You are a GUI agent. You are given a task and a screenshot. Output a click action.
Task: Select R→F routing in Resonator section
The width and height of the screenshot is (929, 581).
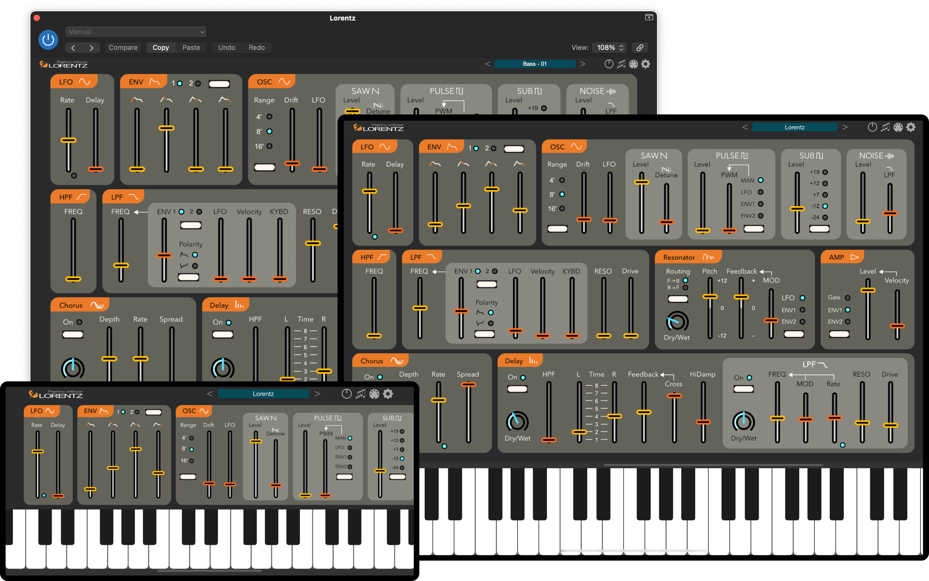[685, 288]
